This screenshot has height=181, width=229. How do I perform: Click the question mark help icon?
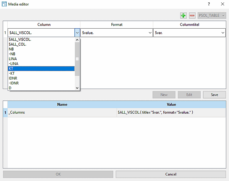(209, 4)
